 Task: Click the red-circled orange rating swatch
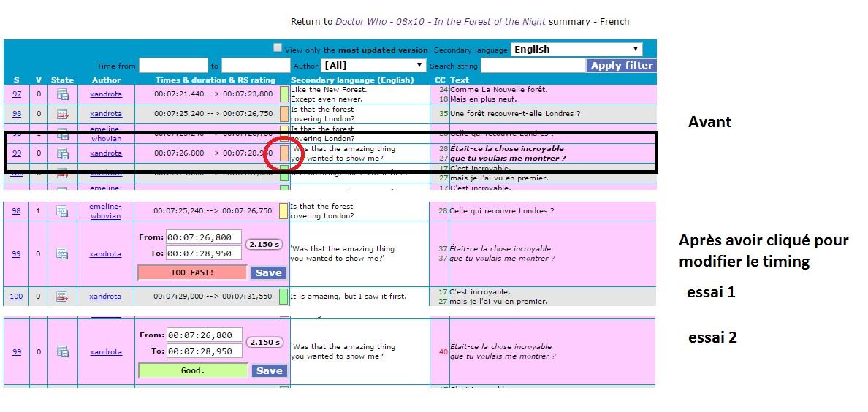283,153
